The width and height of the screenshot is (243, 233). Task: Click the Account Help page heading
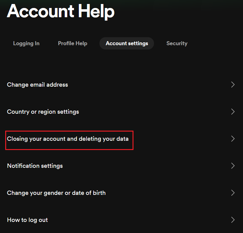pos(61,11)
